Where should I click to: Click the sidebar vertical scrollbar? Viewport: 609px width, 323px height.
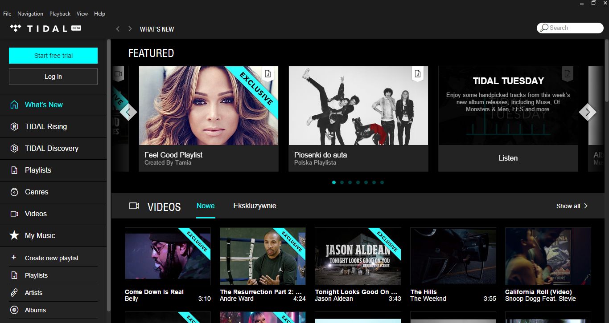tap(109, 176)
